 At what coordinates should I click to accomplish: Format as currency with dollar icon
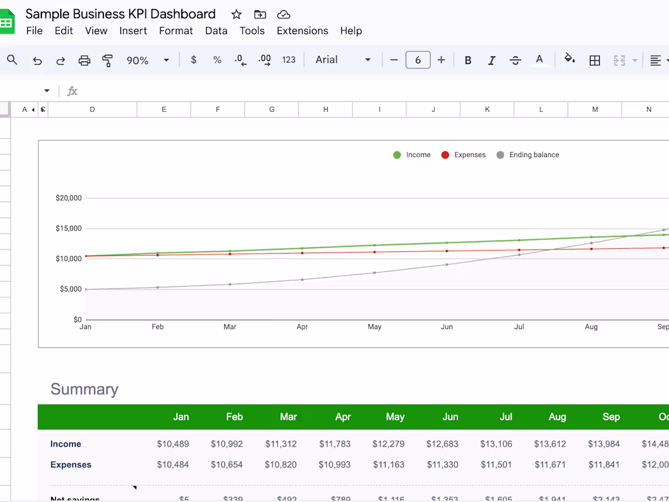pyautogui.click(x=193, y=60)
